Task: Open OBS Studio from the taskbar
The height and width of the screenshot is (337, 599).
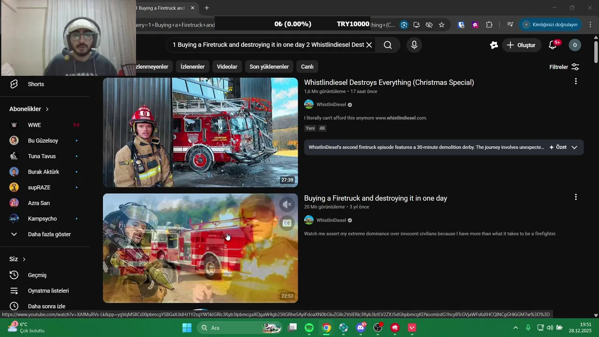Action: [x=378, y=328]
